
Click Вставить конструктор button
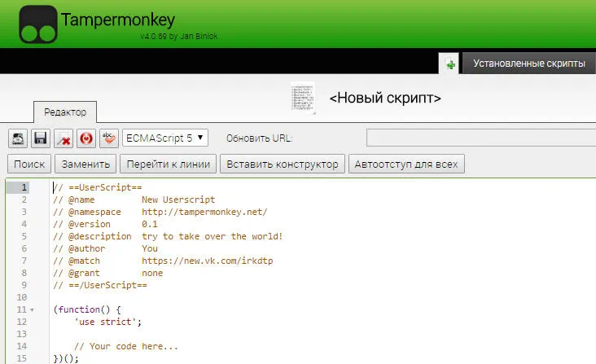point(283,164)
